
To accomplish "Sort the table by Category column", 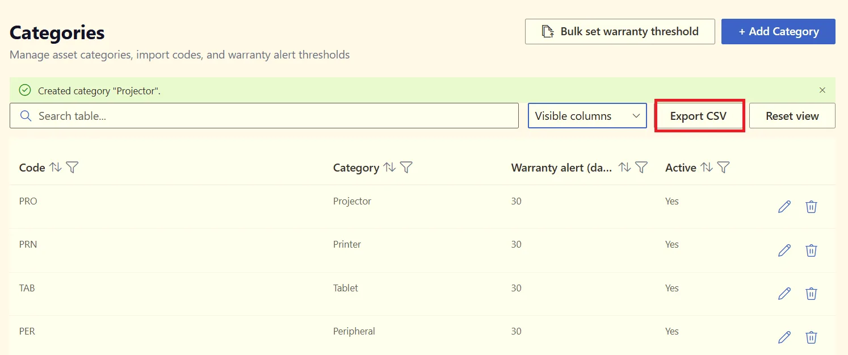I will coord(389,168).
